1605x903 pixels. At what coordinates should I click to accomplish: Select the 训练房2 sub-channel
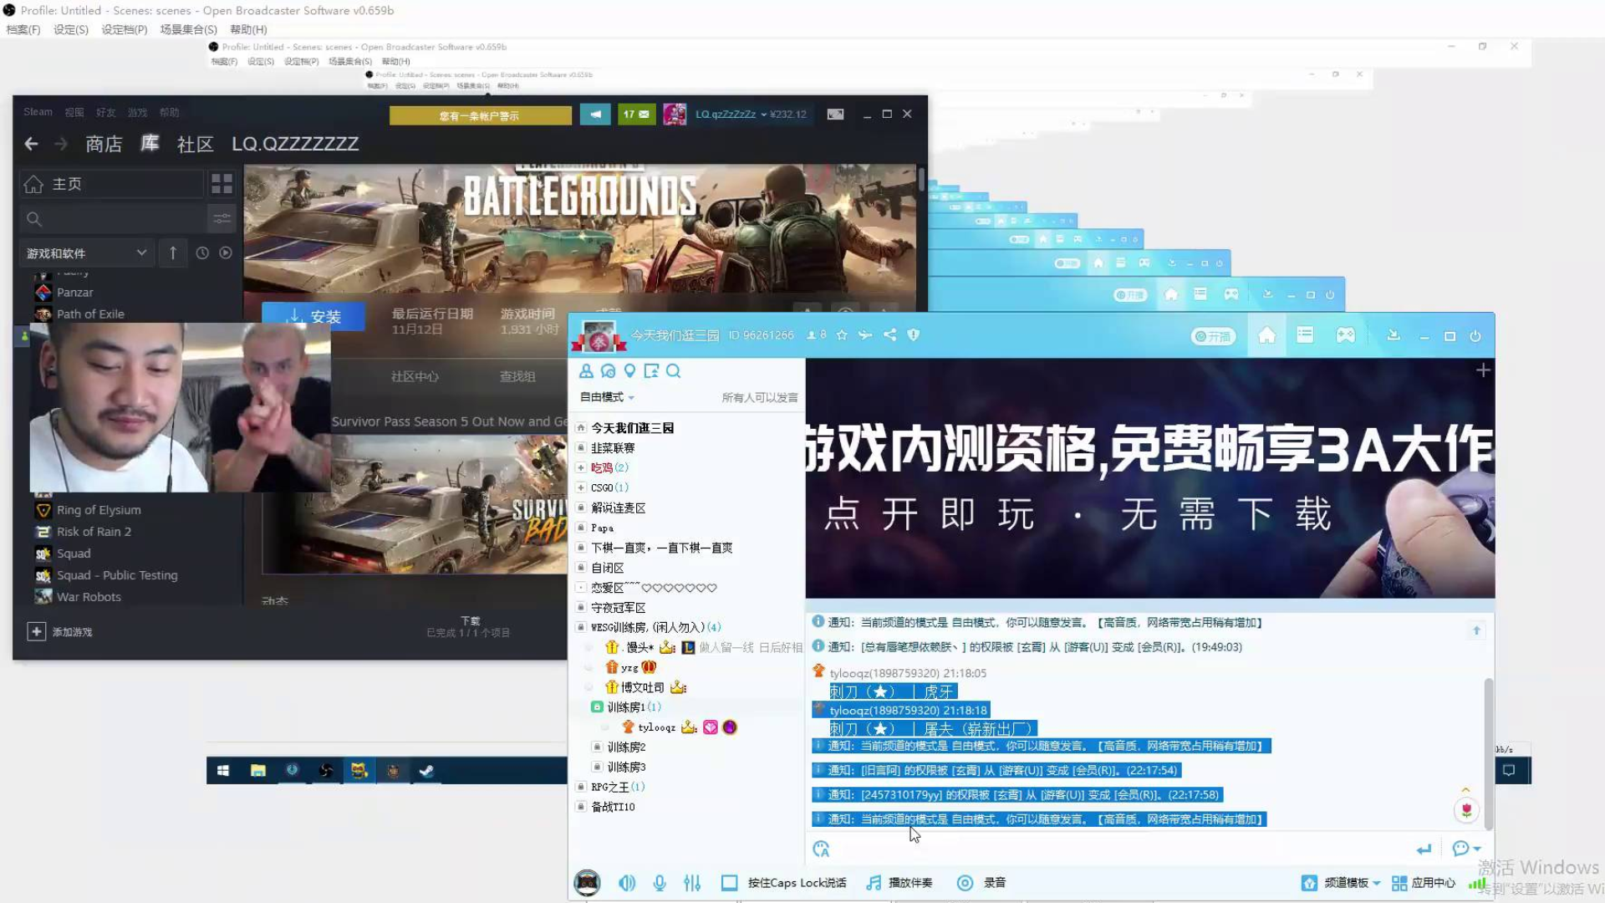(x=626, y=747)
